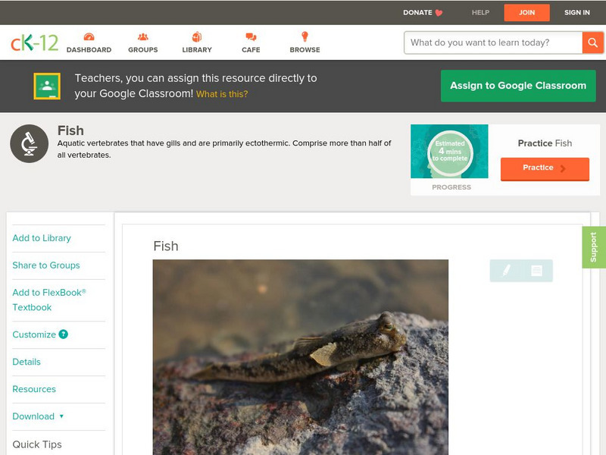Screen dimensions: 606x455
Task: Start the orange Practice button
Action: pos(545,168)
